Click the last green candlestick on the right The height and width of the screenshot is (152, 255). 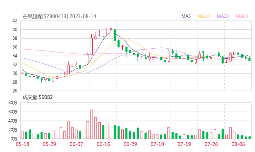click(249, 59)
